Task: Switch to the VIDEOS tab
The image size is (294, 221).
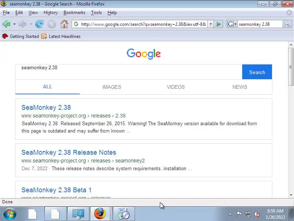Action: point(176,87)
